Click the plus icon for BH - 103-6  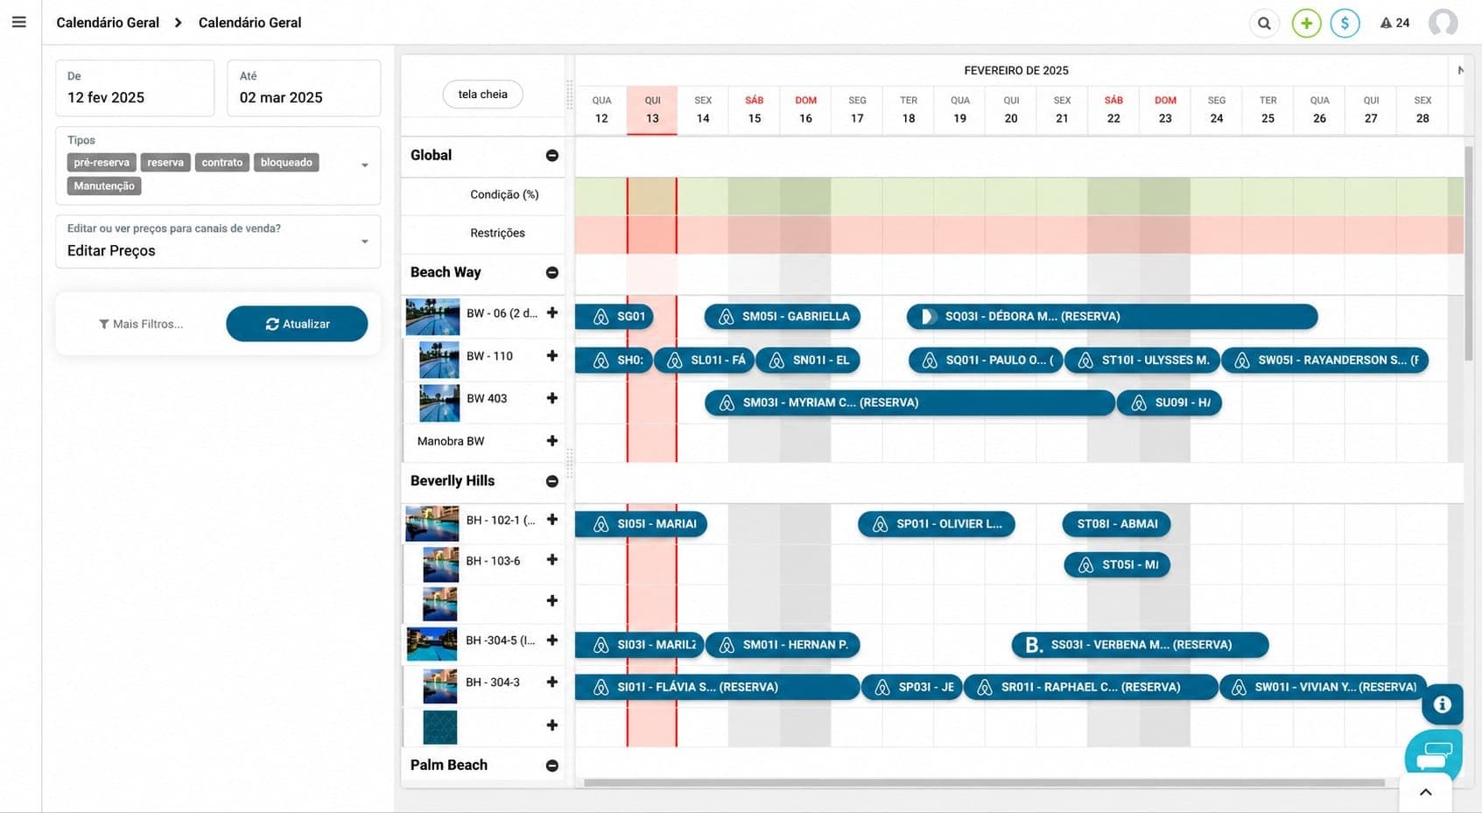coord(552,559)
